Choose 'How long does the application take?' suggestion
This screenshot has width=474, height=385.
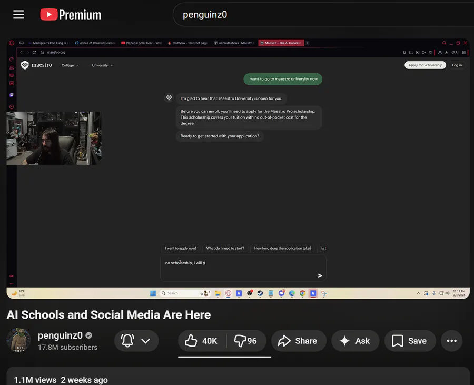pyautogui.click(x=282, y=248)
